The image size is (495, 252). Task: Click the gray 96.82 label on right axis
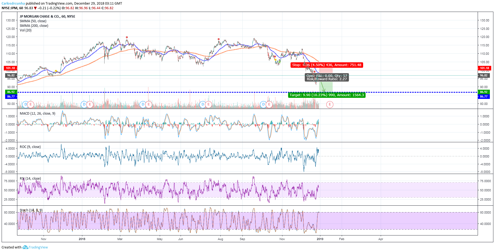484,76
